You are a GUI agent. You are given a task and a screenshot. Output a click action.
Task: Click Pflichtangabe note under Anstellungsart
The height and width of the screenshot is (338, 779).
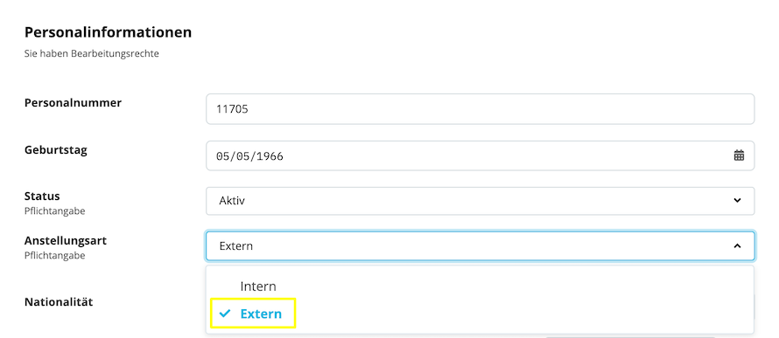54,256
